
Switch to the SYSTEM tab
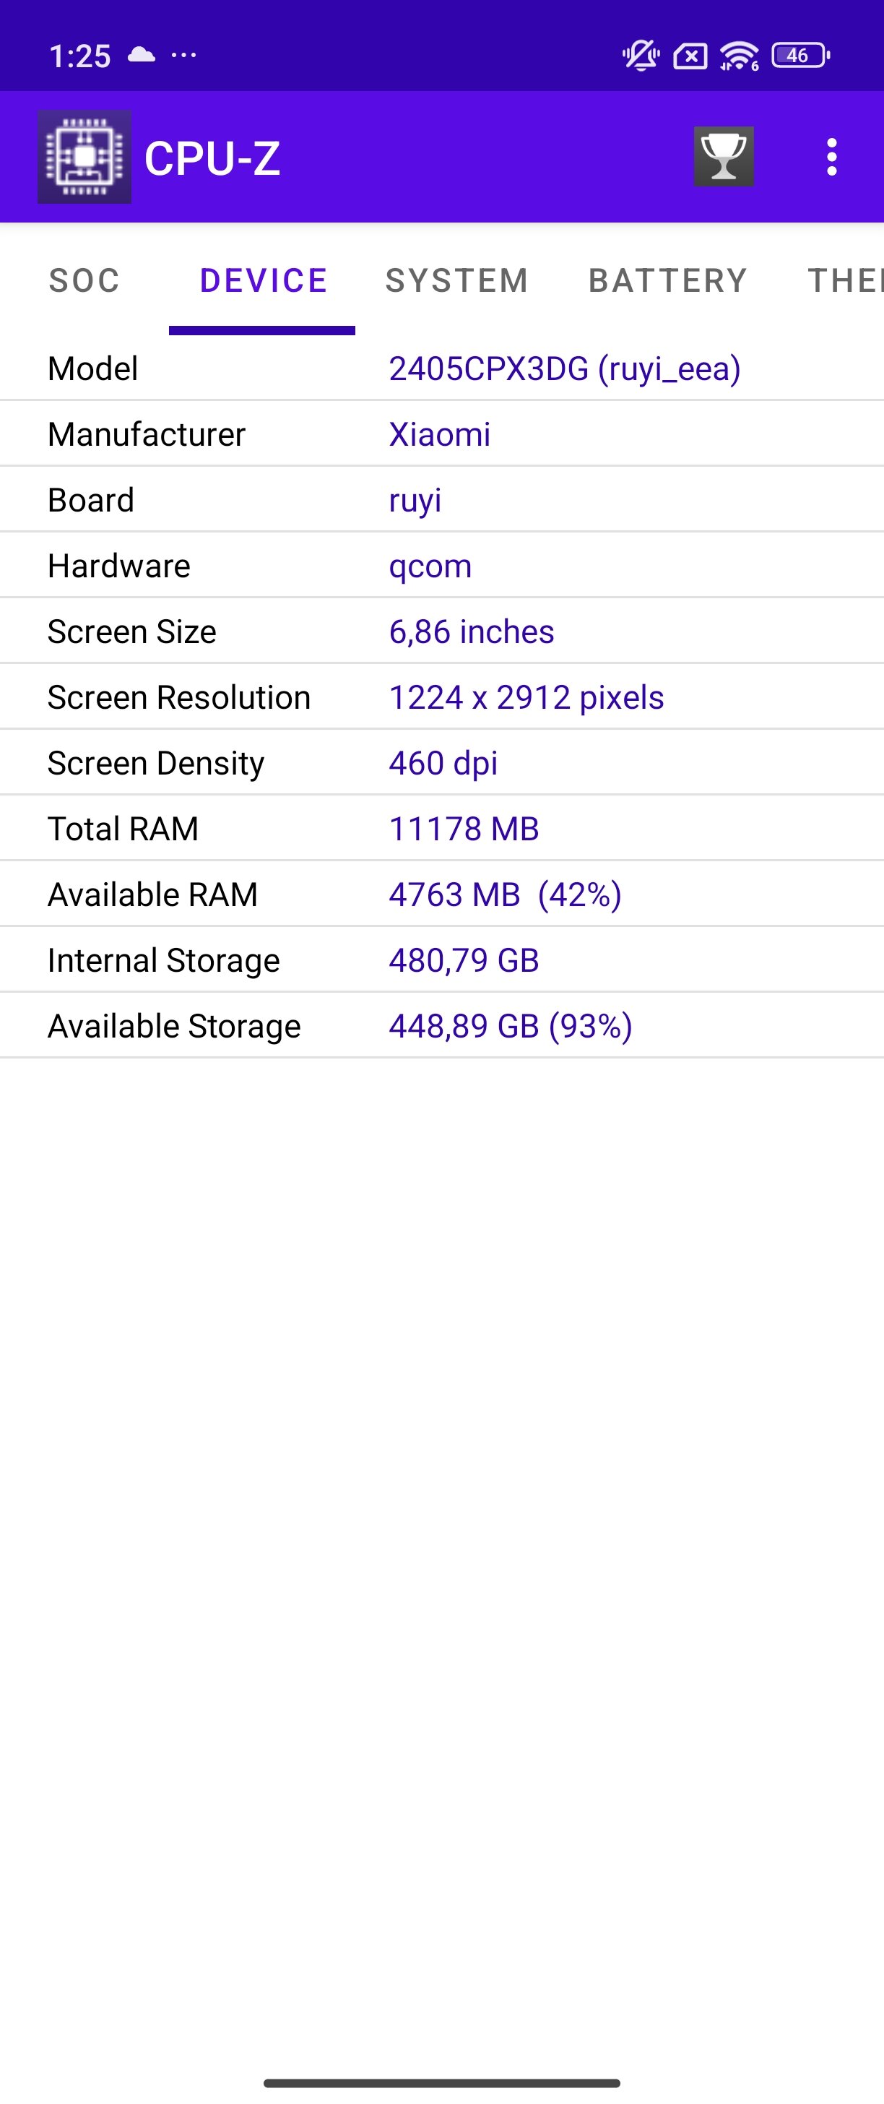[457, 280]
